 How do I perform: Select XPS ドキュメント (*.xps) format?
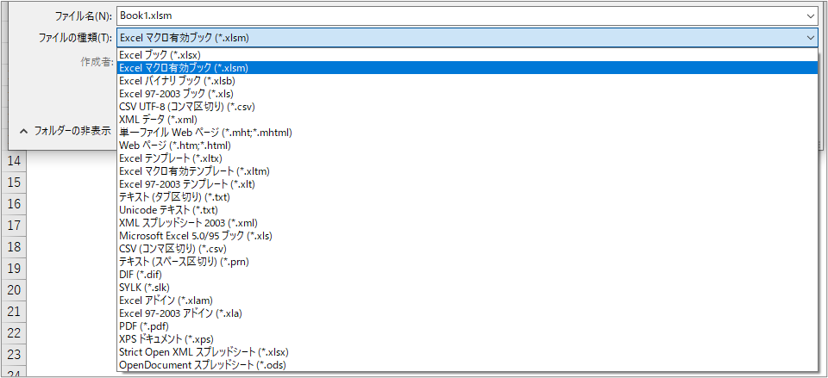467,339
